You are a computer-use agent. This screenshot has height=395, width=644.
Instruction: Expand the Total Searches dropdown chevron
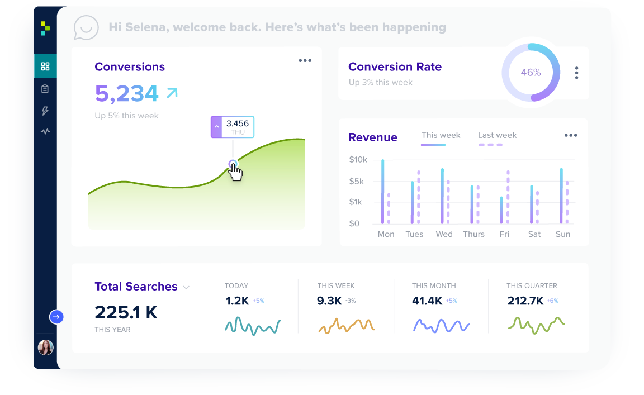point(186,287)
